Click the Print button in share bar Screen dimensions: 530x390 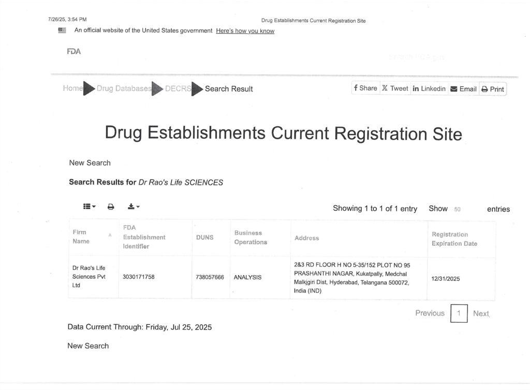[x=492, y=89]
